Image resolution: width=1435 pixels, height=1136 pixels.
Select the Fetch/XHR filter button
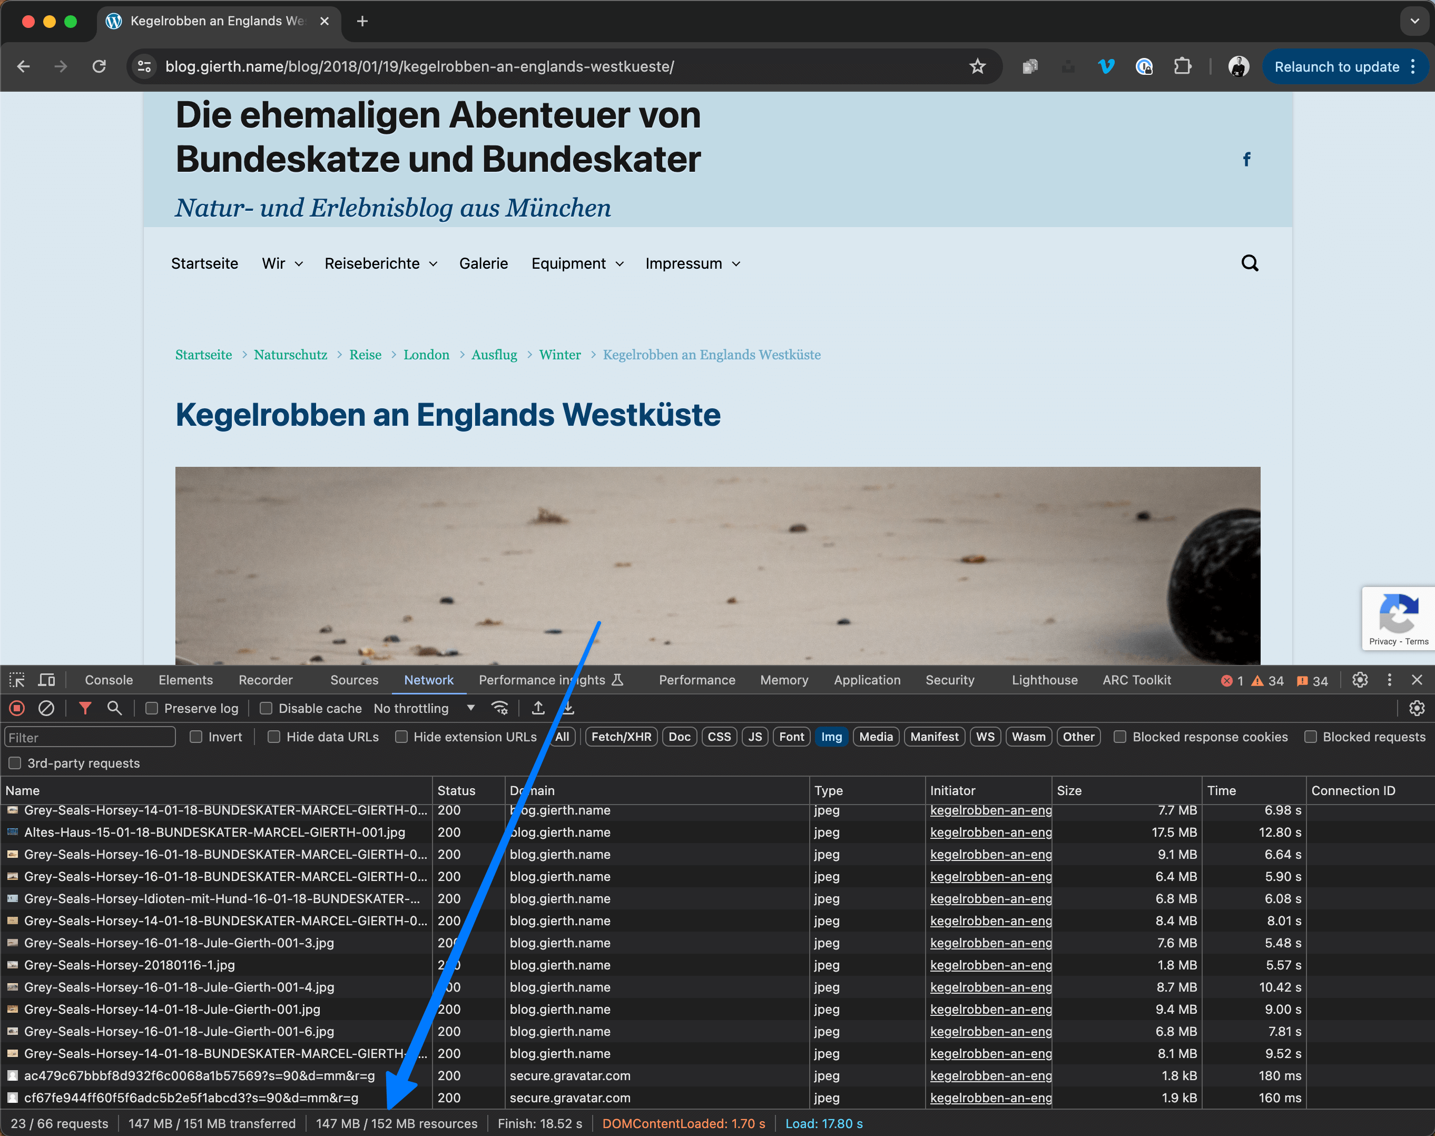(x=621, y=737)
